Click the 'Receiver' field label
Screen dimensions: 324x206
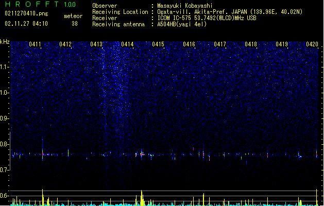click(x=105, y=18)
